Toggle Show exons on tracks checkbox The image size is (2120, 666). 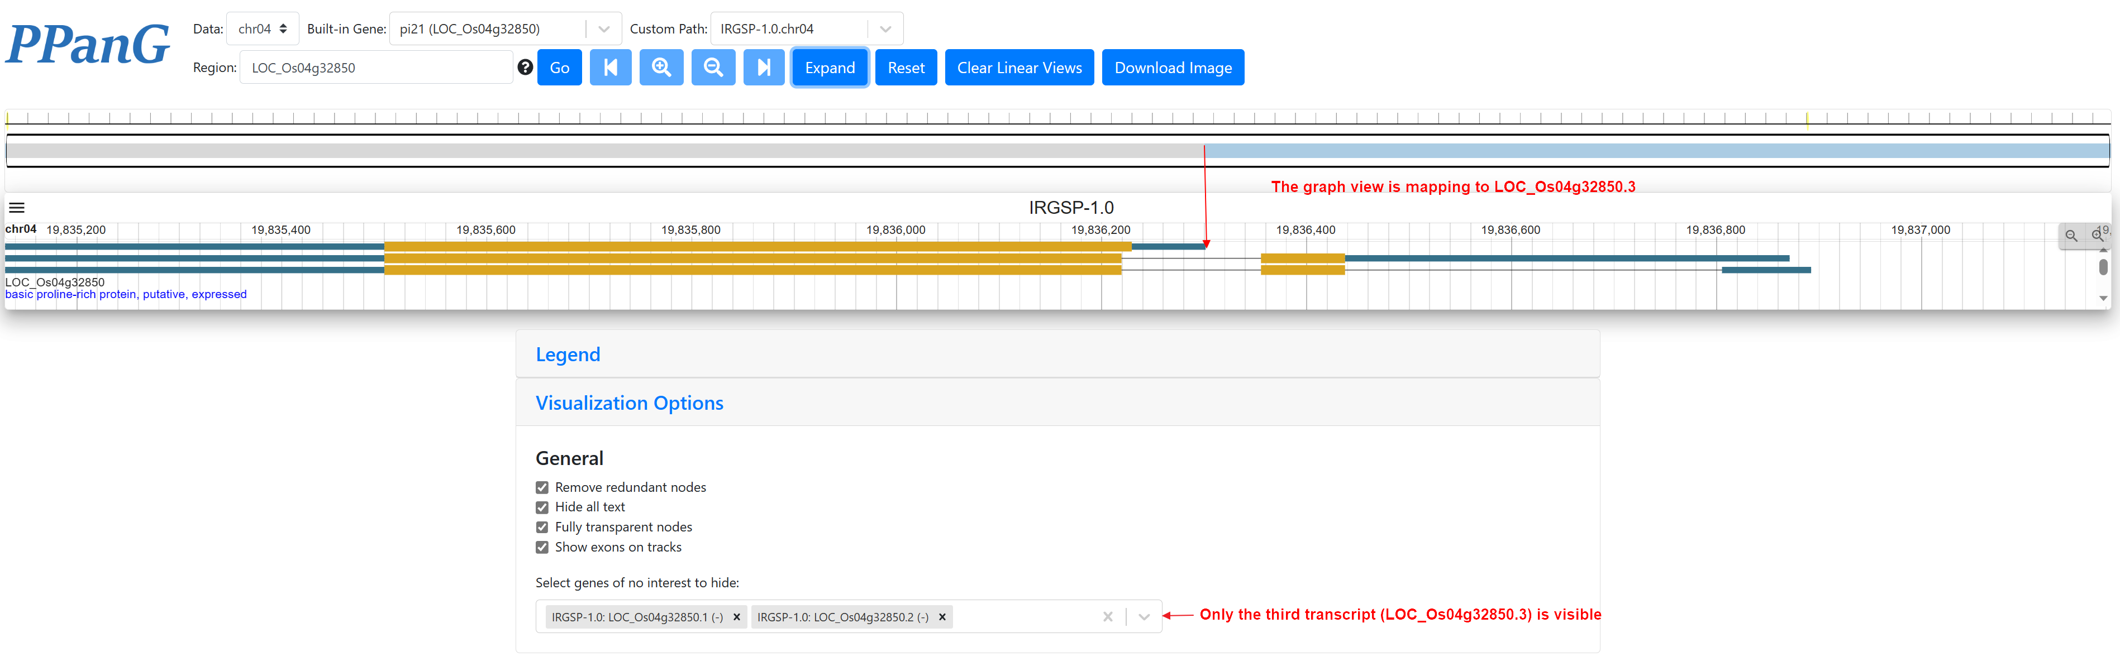point(541,548)
